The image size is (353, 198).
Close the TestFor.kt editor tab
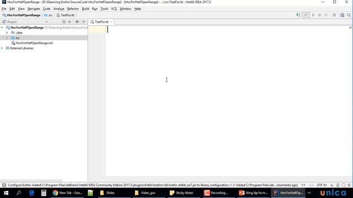[x=111, y=22]
